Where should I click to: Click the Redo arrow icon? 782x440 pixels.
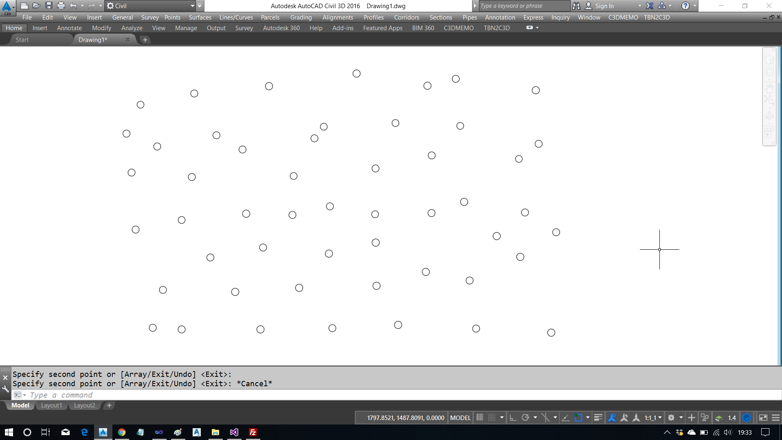tap(92, 6)
